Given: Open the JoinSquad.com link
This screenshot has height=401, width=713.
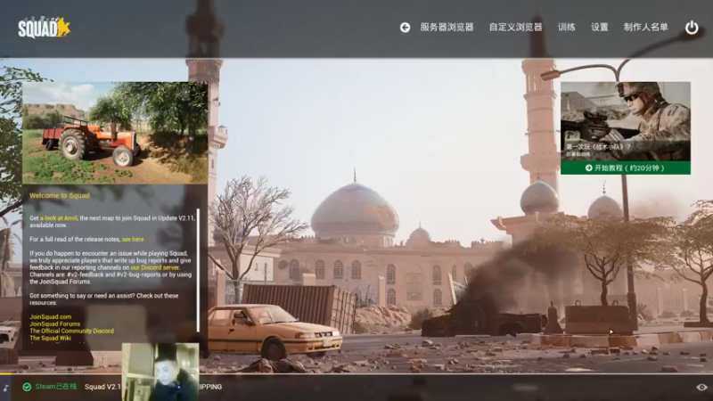Looking at the screenshot, I should [51, 317].
